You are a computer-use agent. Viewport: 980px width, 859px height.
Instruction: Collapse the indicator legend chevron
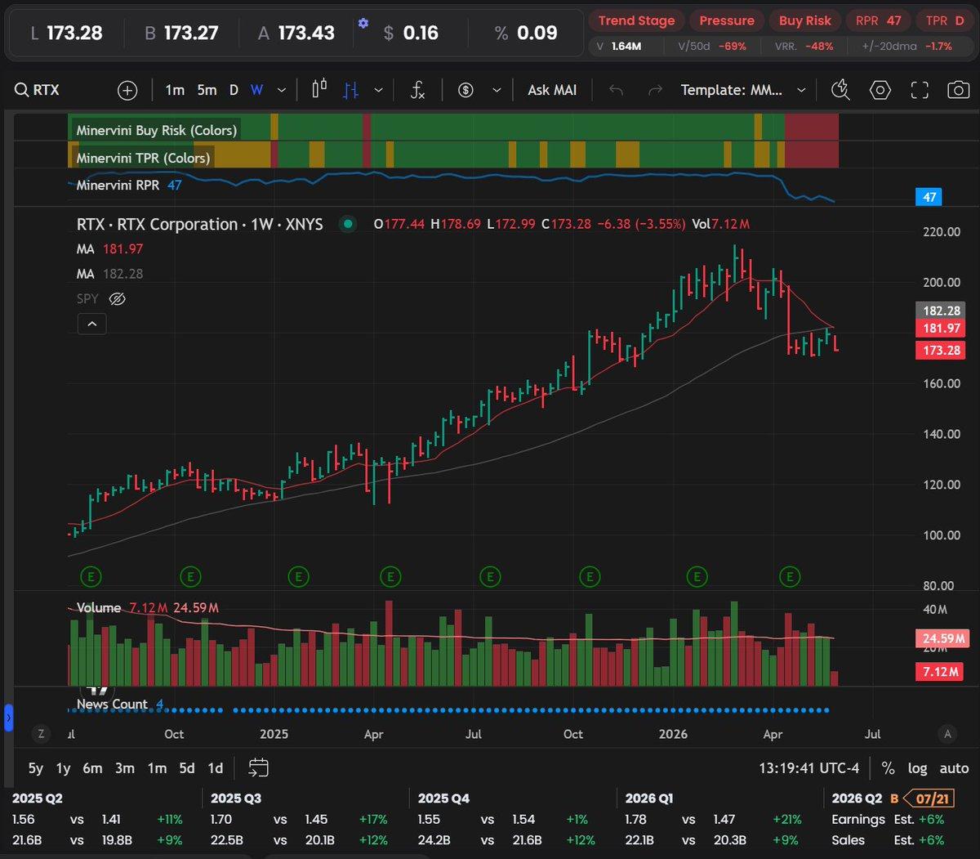click(91, 324)
